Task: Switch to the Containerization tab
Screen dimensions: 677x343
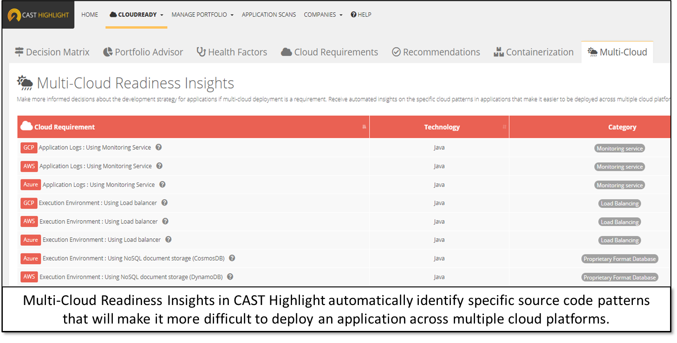Action: tap(534, 52)
